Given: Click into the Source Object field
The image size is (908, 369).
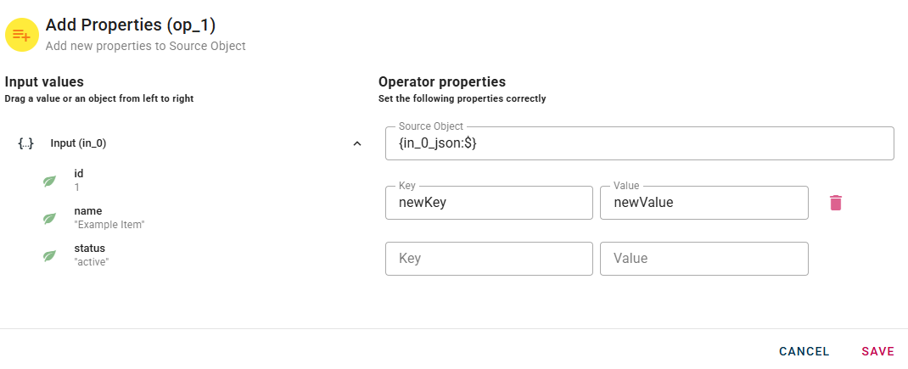Looking at the screenshot, I should point(639,144).
